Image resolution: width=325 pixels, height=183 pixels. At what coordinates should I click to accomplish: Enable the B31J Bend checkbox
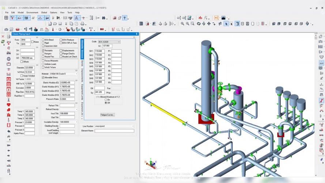(43, 40)
